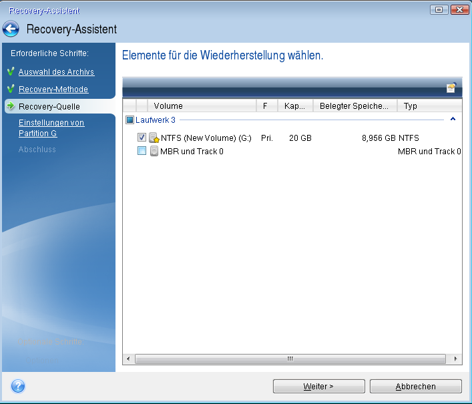Toggle the Laufwerk 3 checkbox

[130, 120]
